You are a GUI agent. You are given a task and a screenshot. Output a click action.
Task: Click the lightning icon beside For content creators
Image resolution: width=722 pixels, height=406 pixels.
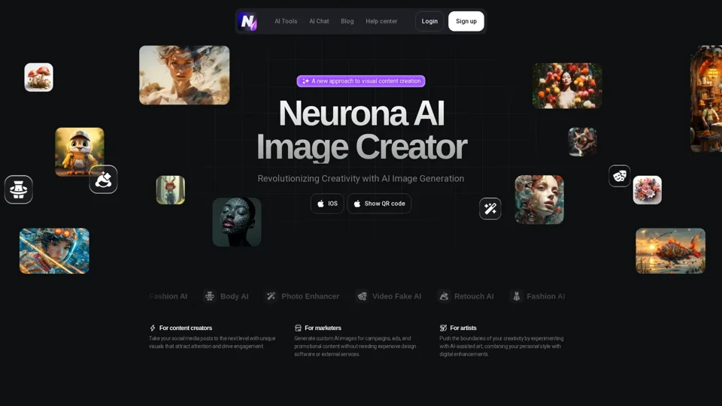coord(153,329)
